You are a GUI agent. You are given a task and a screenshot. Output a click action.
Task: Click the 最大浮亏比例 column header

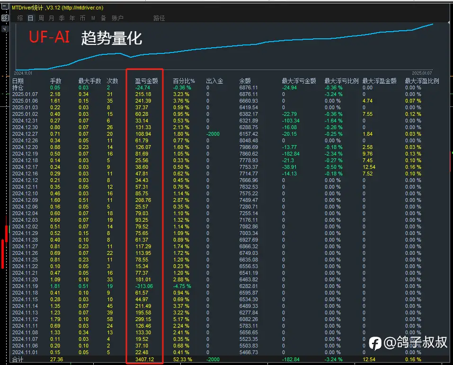pos(341,81)
